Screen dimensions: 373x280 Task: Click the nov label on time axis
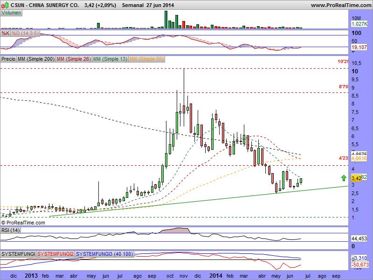pos(184,276)
